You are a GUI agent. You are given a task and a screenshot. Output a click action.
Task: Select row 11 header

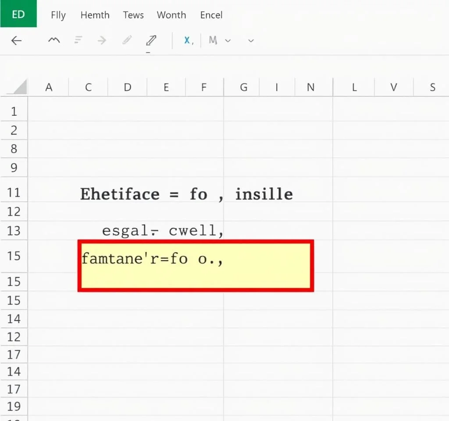[14, 193]
